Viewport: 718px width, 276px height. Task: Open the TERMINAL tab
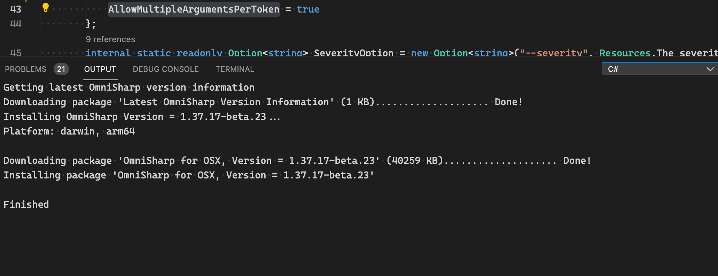tap(235, 69)
